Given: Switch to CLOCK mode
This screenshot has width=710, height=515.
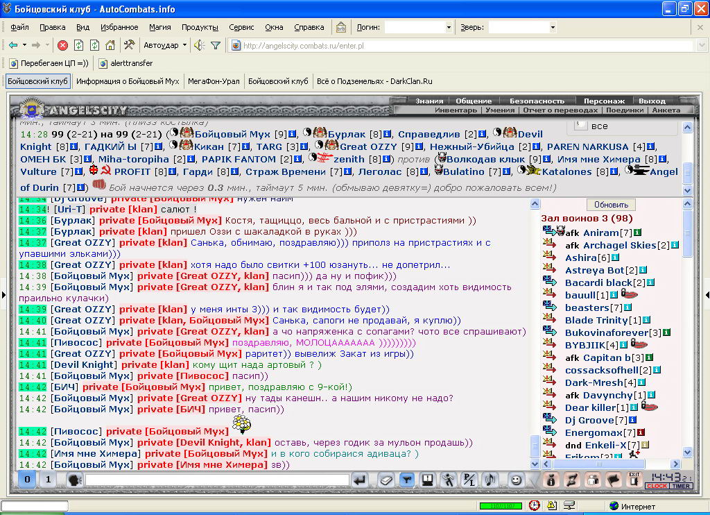Looking at the screenshot, I should point(657,486).
